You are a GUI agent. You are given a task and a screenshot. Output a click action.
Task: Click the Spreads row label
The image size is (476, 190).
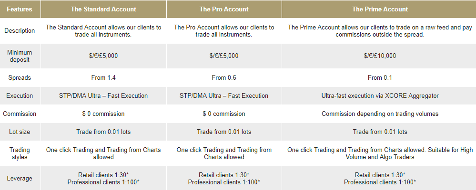(20, 78)
